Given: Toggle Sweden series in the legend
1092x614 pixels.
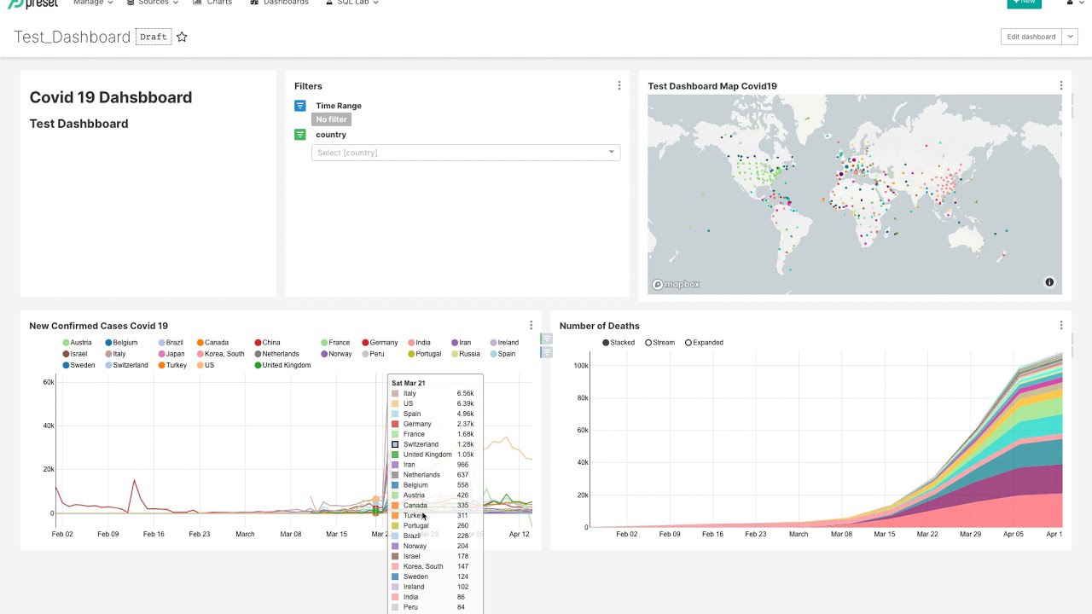Looking at the screenshot, I should pos(78,365).
